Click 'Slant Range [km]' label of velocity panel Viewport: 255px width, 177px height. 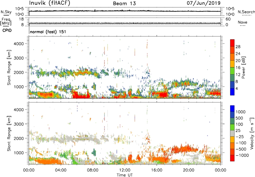9,134
